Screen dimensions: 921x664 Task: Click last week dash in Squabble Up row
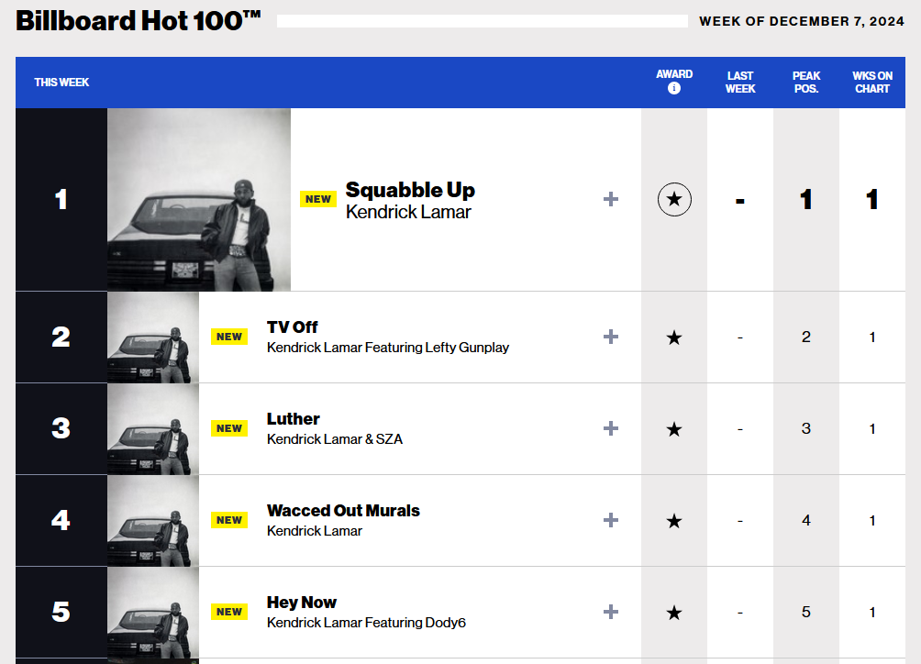click(740, 202)
